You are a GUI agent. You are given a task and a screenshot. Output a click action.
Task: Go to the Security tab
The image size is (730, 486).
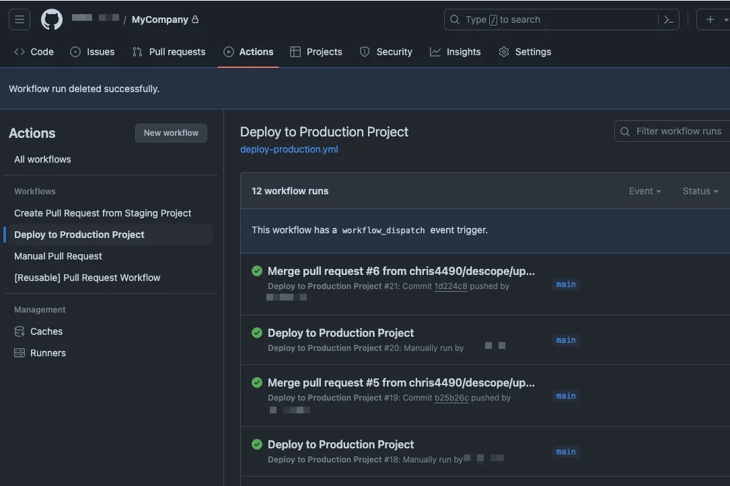pos(386,52)
